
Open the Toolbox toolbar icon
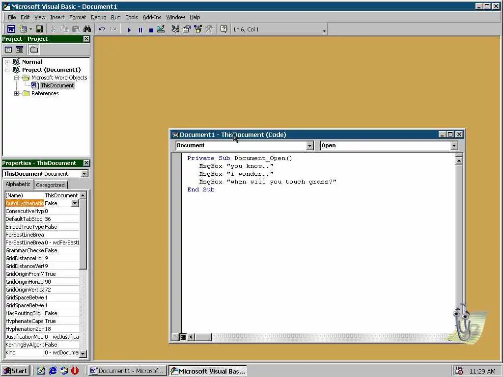click(209, 29)
